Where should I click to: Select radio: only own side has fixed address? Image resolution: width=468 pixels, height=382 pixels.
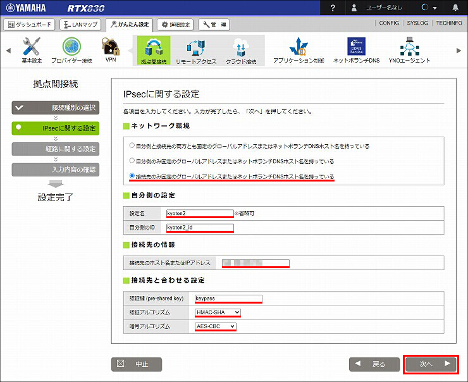click(132, 161)
